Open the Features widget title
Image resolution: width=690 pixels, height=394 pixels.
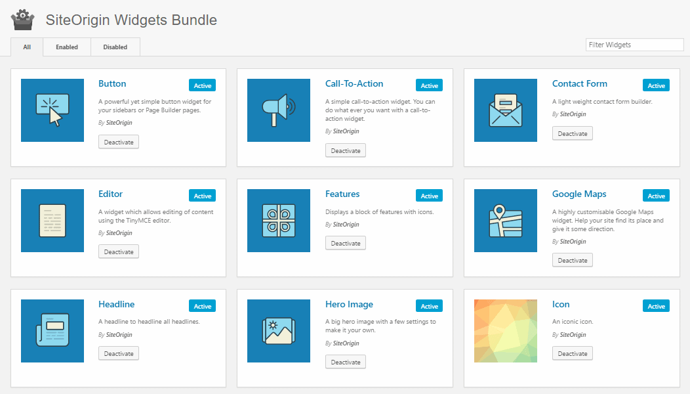[342, 194]
